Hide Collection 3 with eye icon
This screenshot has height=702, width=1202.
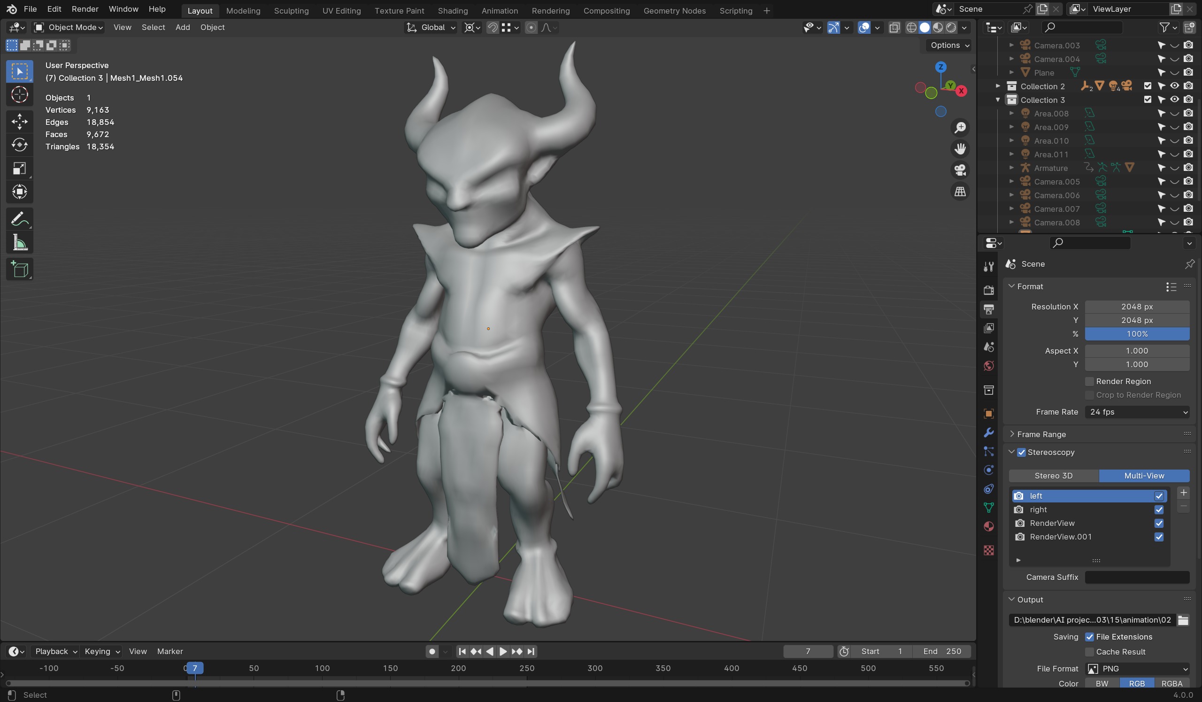click(x=1174, y=100)
